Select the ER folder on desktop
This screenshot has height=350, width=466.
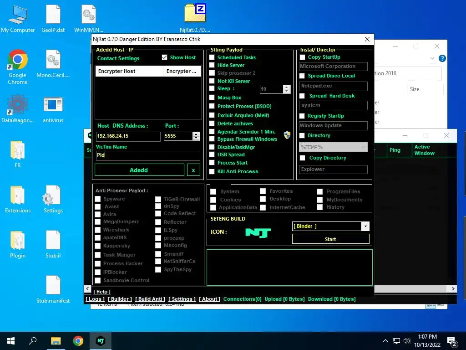point(18,154)
